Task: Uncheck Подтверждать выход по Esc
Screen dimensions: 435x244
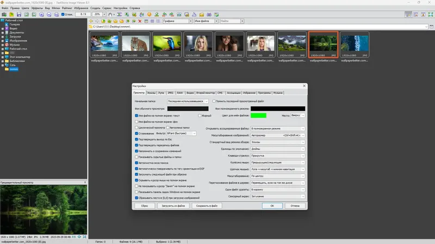Action: pyautogui.click(x=136, y=139)
